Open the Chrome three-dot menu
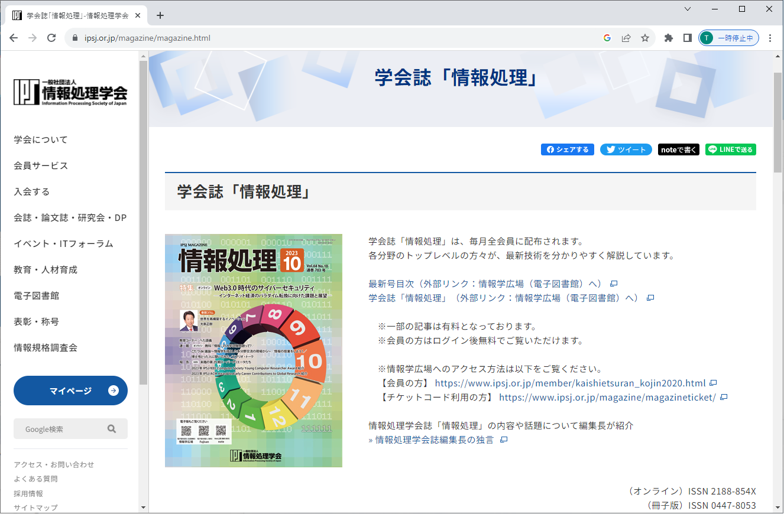Image resolution: width=784 pixels, height=514 pixels. click(x=770, y=38)
